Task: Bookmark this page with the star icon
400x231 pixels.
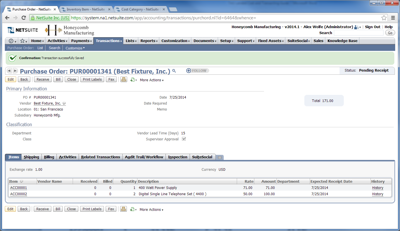Action: (x=384, y=18)
